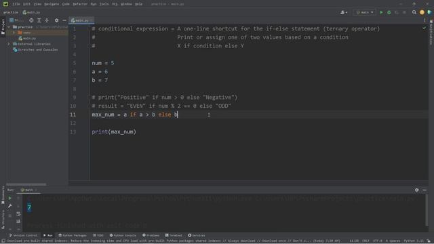This screenshot has height=244, width=434.
Task: Expand External Libraries node
Action: [x=9, y=44]
